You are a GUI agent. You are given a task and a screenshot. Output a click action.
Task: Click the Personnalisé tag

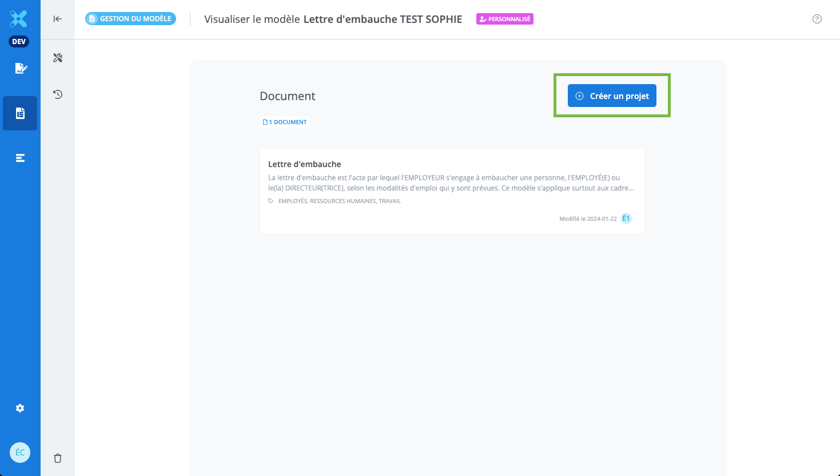click(x=505, y=19)
